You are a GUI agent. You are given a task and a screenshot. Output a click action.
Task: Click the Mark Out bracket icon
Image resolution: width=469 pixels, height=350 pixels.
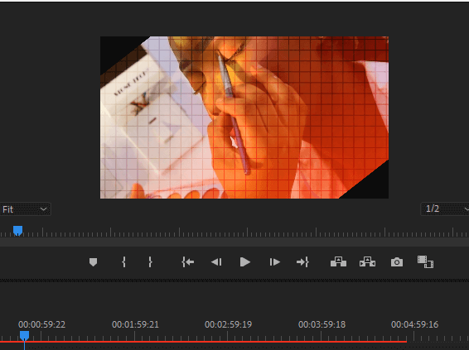150,262
